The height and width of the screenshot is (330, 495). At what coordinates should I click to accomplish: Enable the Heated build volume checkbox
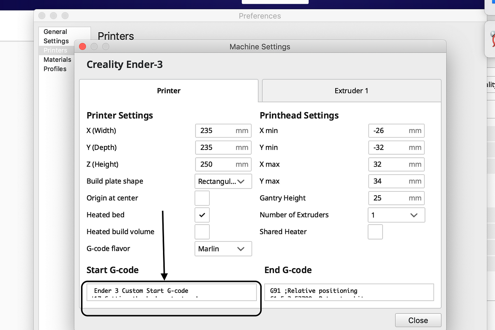pos(202,232)
